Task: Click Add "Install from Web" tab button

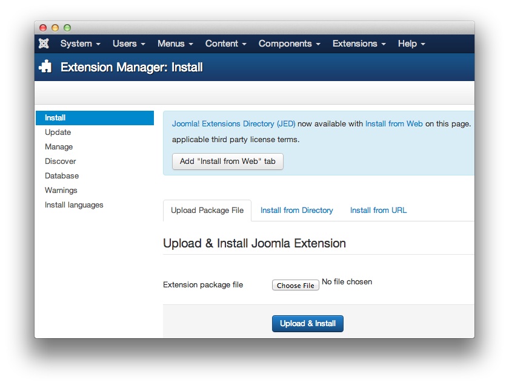Action: [228, 162]
